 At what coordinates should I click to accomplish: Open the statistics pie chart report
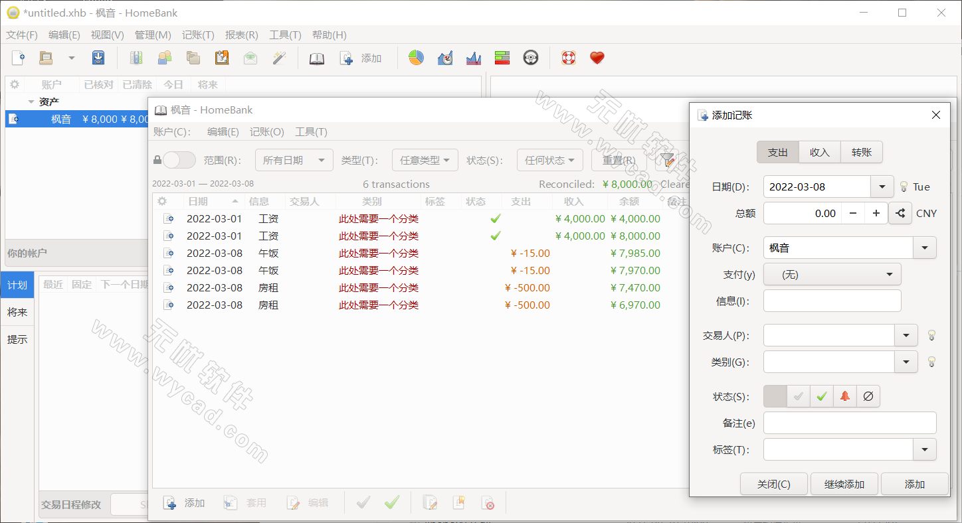pyautogui.click(x=416, y=58)
